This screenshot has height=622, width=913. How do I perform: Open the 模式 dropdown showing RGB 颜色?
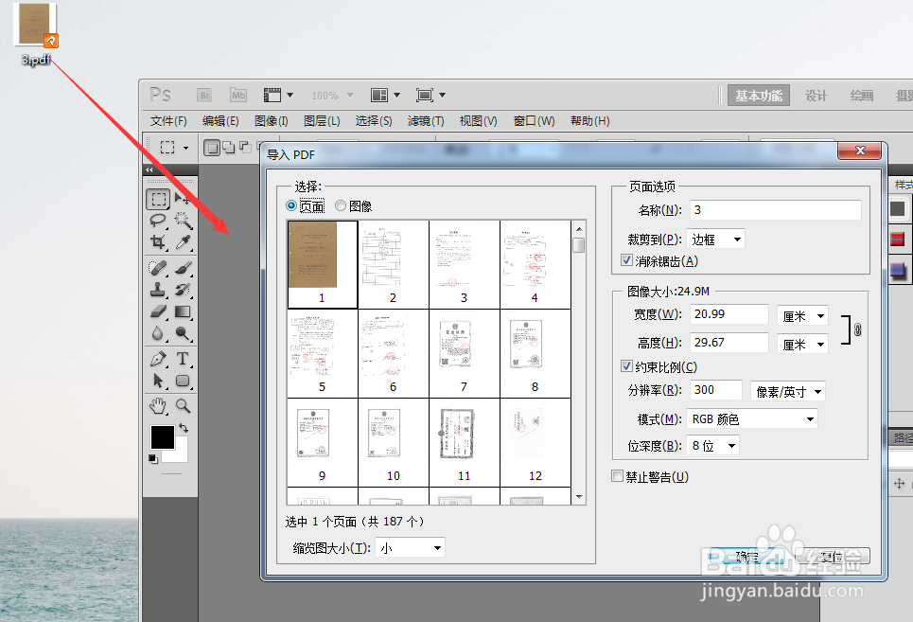pyautogui.click(x=751, y=418)
